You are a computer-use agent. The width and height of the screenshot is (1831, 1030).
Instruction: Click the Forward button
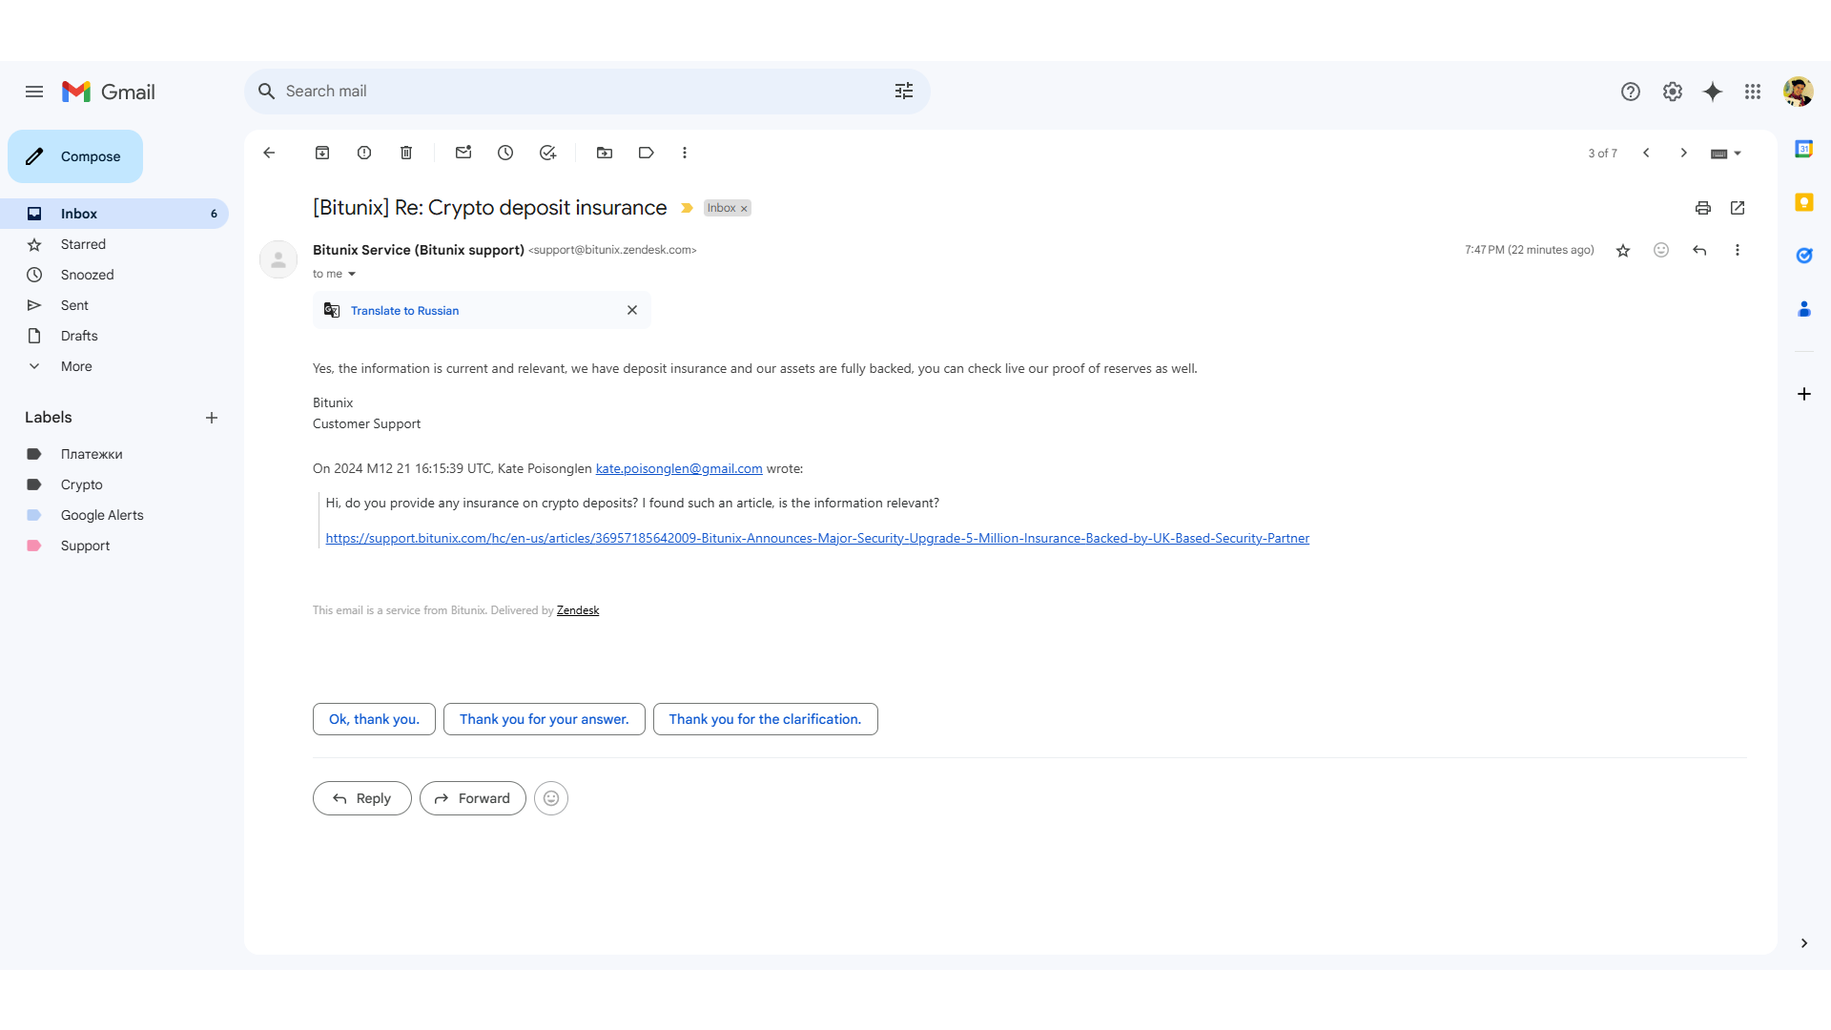(x=472, y=798)
